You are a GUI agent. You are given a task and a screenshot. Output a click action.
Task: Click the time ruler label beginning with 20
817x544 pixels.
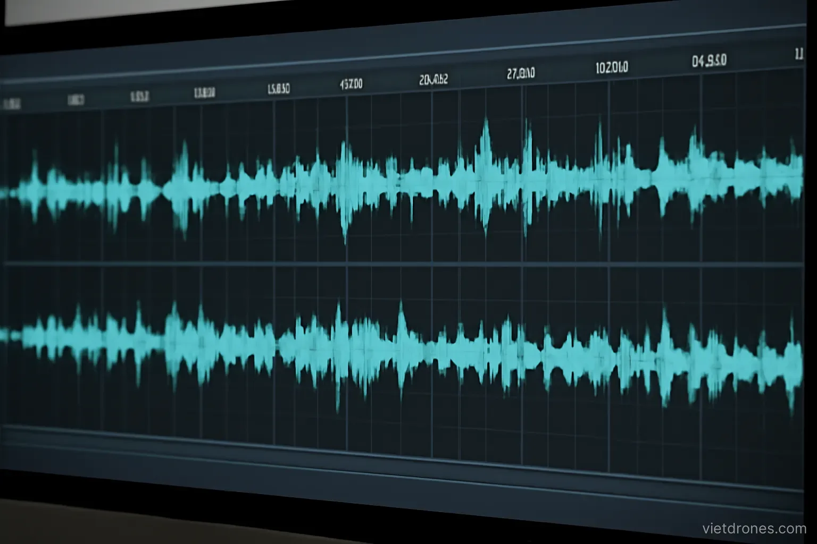433,80
